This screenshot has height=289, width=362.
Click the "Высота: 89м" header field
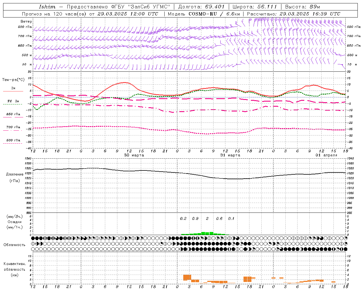[302, 7]
